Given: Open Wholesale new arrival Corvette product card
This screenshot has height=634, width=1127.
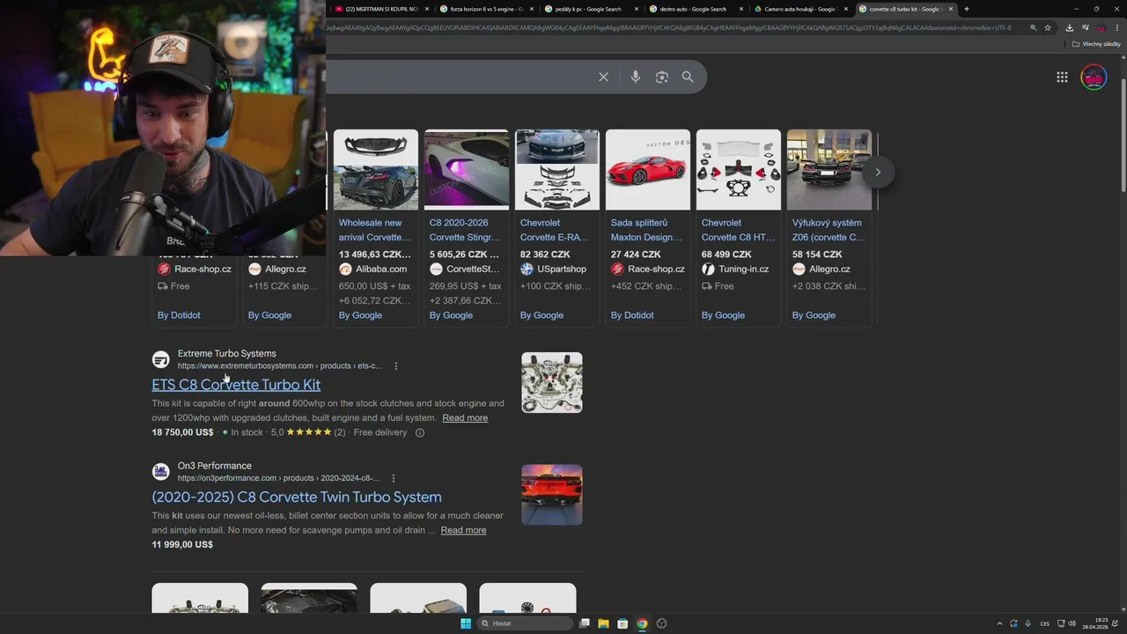Looking at the screenshot, I should [x=374, y=230].
